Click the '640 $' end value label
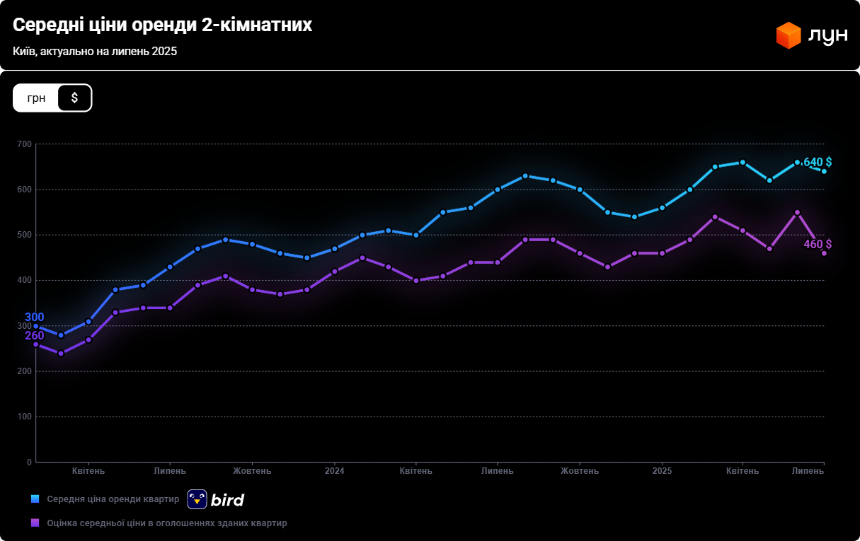860x541 pixels. click(817, 162)
